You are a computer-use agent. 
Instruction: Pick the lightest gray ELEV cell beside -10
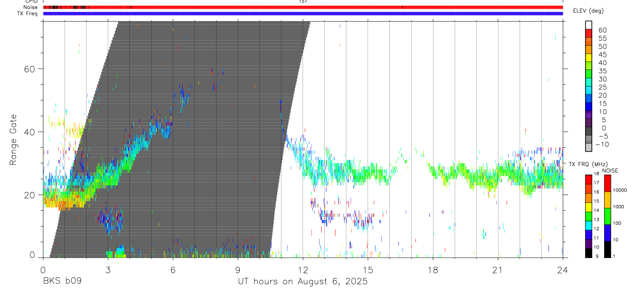[589, 147]
